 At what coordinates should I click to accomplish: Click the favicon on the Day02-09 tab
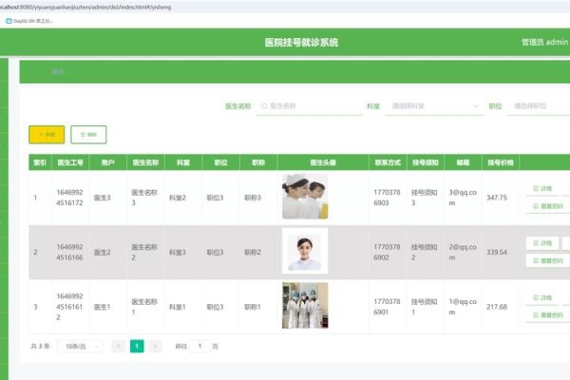pos(9,21)
